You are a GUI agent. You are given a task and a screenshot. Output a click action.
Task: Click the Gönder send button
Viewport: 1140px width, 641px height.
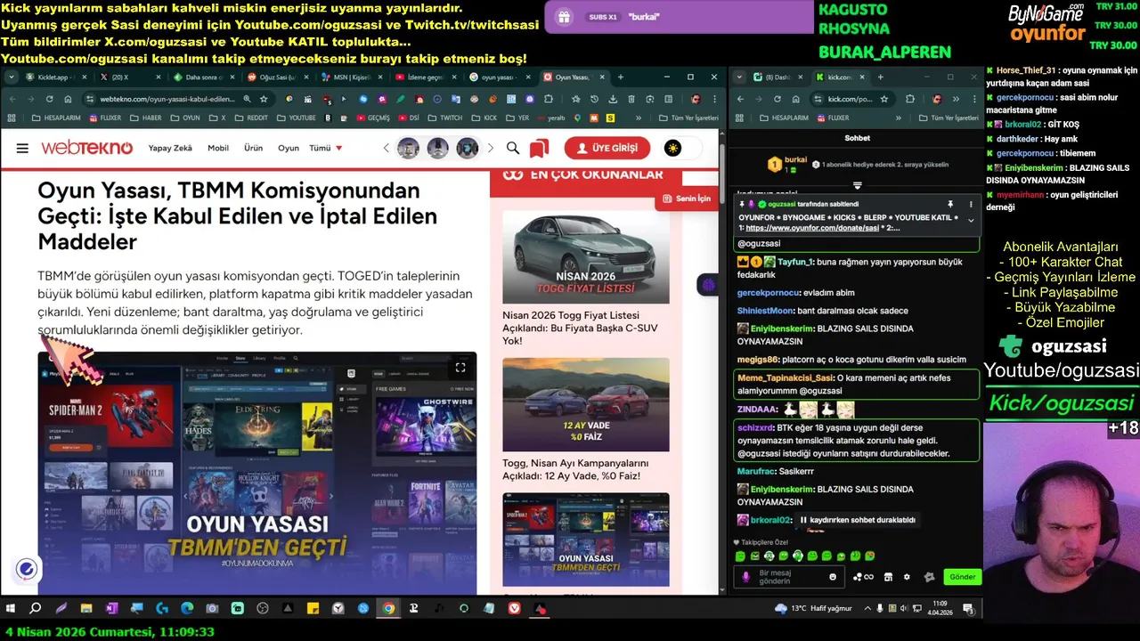click(962, 577)
